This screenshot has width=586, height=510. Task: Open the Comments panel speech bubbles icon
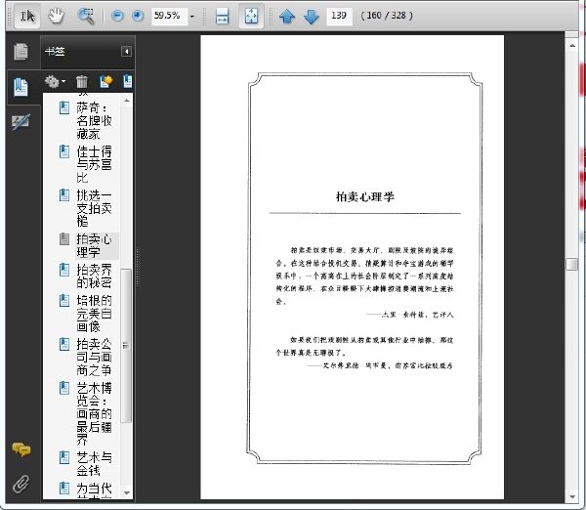[21, 449]
